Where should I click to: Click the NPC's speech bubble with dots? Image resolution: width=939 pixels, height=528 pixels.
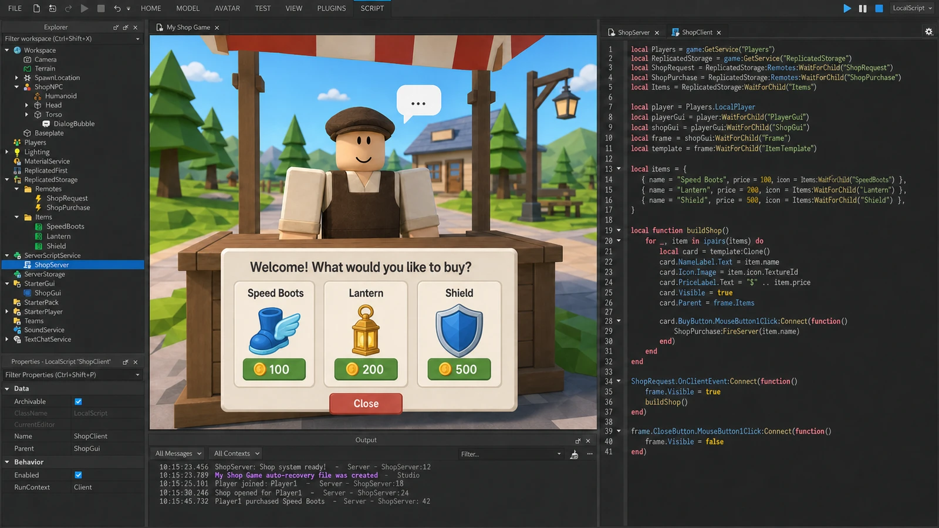tap(418, 103)
